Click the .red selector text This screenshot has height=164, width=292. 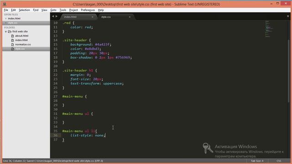[x=67, y=23]
